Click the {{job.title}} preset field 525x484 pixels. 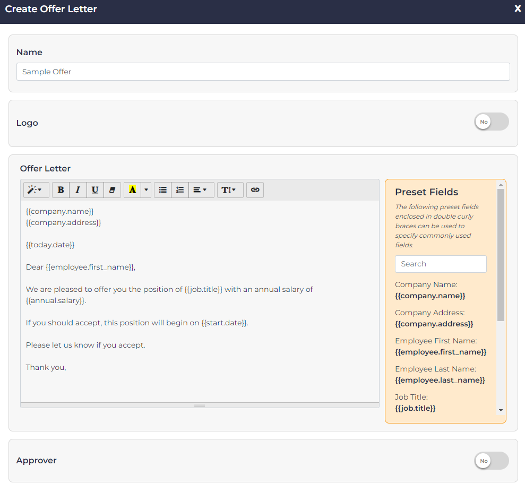pyautogui.click(x=415, y=408)
